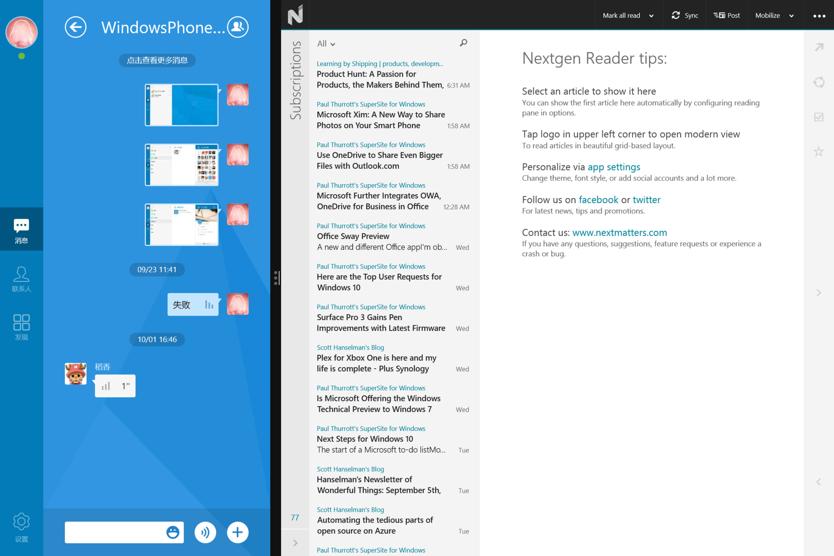The width and height of the screenshot is (834, 556).
Task: Tap the Nextgen Reader logo for modern view
Action: (295, 15)
